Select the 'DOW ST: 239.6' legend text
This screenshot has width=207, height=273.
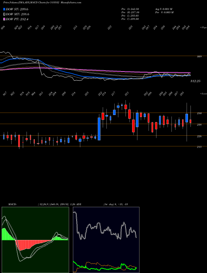[17, 9]
